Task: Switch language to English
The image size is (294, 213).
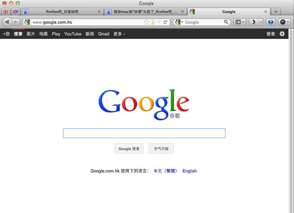Action: tap(190, 171)
